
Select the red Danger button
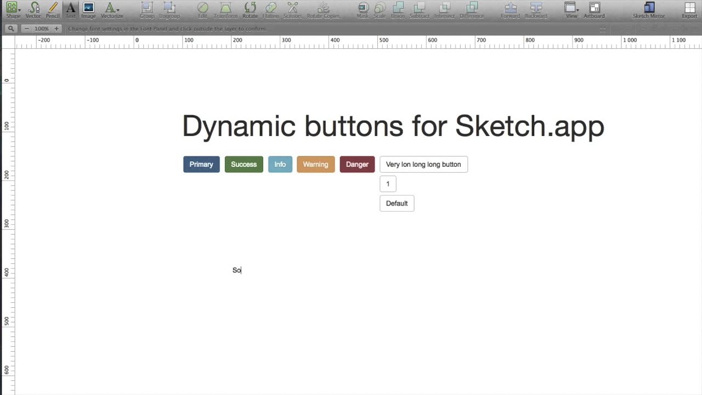tap(357, 164)
